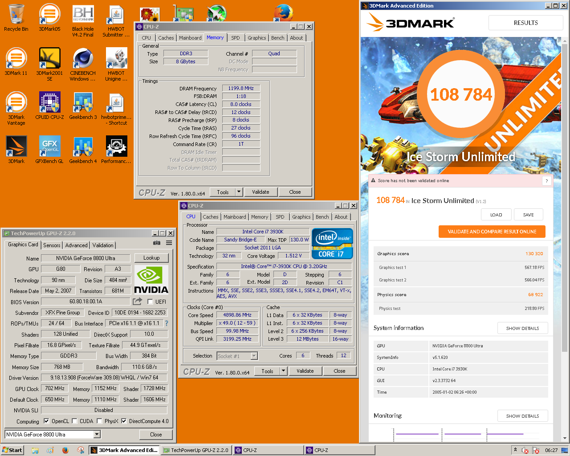This screenshot has width=570, height=456.
Task: Open the HWBOT Submitter desktop icon
Action: point(116,20)
